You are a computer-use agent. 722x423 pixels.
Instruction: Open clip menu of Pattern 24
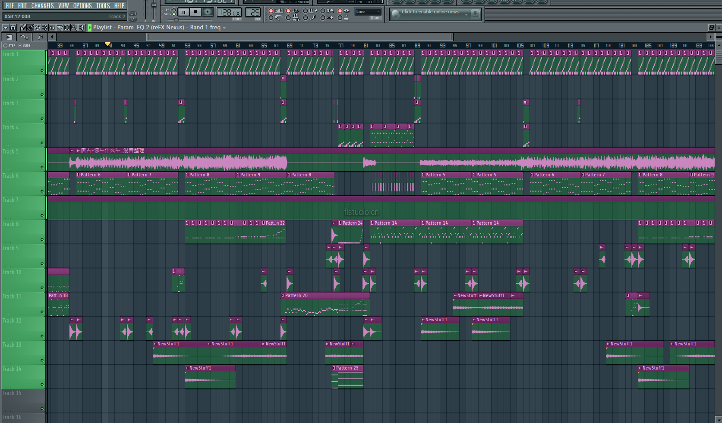[x=341, y=223]
